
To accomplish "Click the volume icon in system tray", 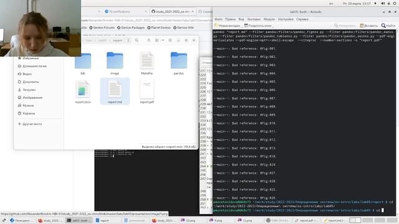I will [x=383, y=4].
